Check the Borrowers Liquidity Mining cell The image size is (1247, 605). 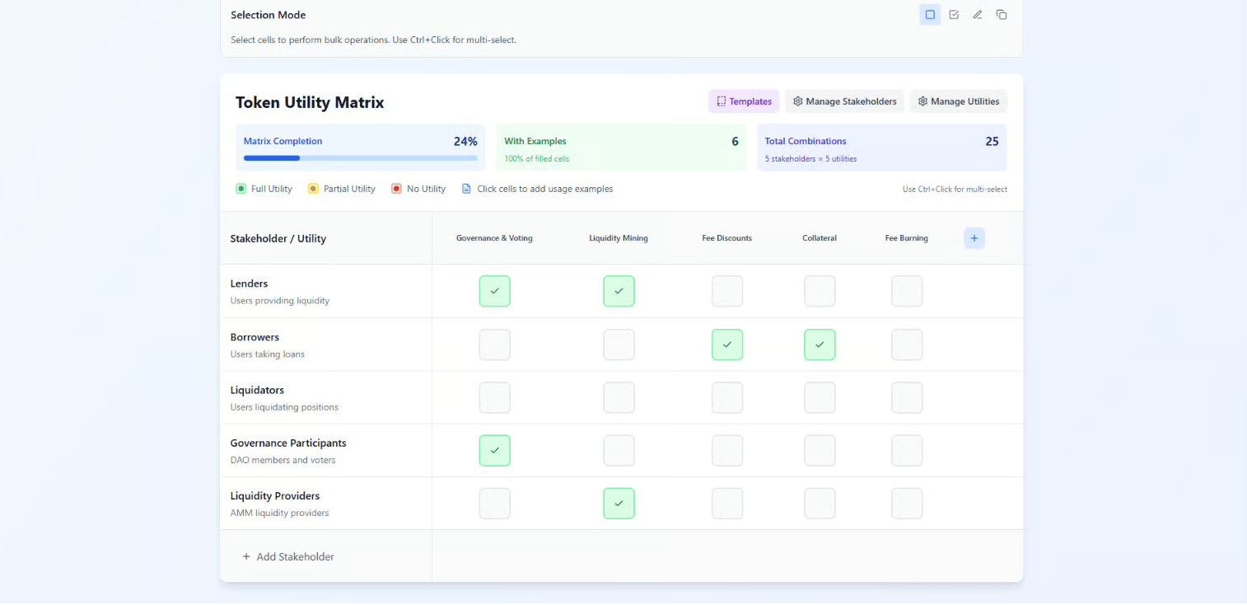pos(619,345)
